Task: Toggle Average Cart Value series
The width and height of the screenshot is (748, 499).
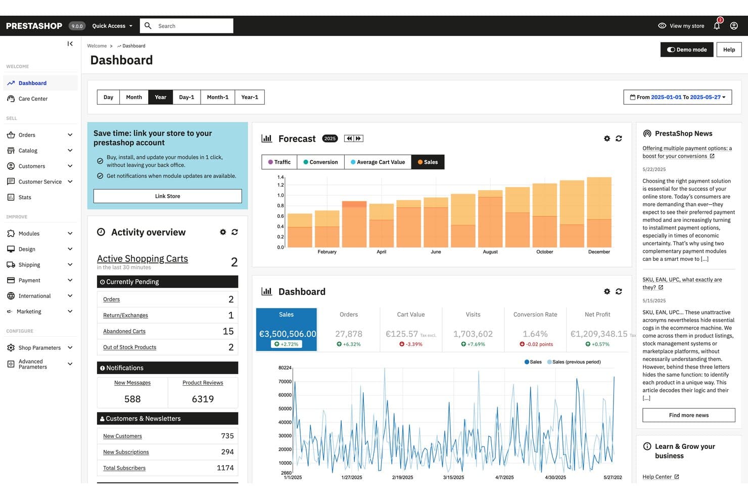Action: pyautogui.click(x=378, y=162)
